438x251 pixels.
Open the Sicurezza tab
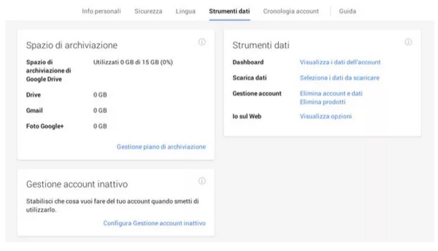coord(148,11)
